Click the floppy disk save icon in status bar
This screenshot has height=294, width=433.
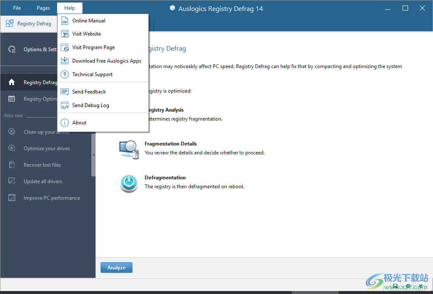pyautogui.click(x=395, y=286)
